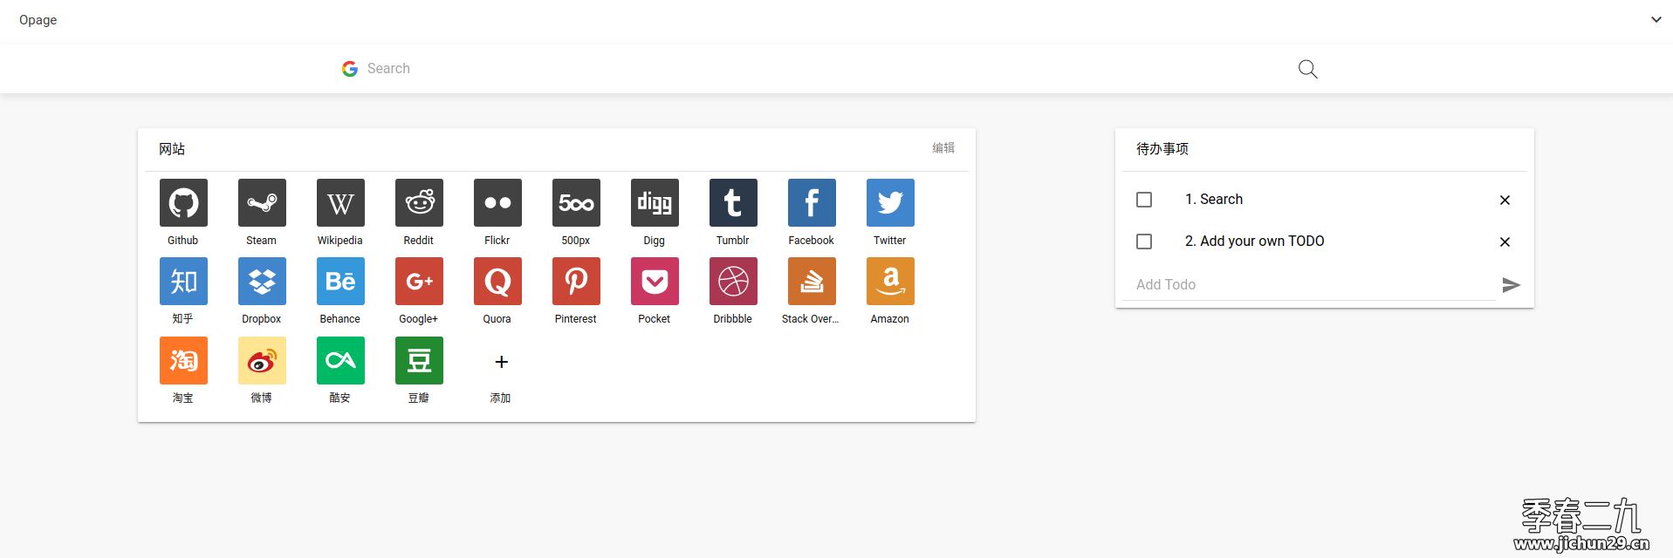The height and width of the screenshot is (558, 1673).
Task: Click the magnifying glass search icon
Action: pos(1307,69)
